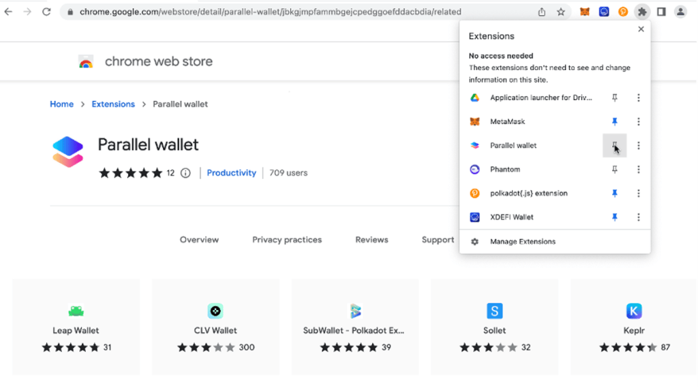Viewport: 698px width, 387px height.
Task: Click the Parallel wallet logo
Action: click(67, 152)
